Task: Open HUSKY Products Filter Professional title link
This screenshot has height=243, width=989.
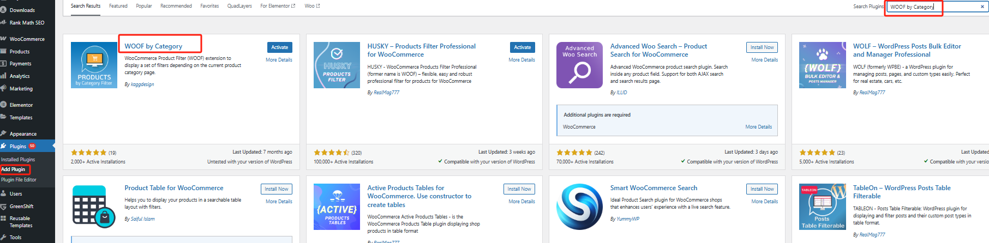Action: click(421, 50)
